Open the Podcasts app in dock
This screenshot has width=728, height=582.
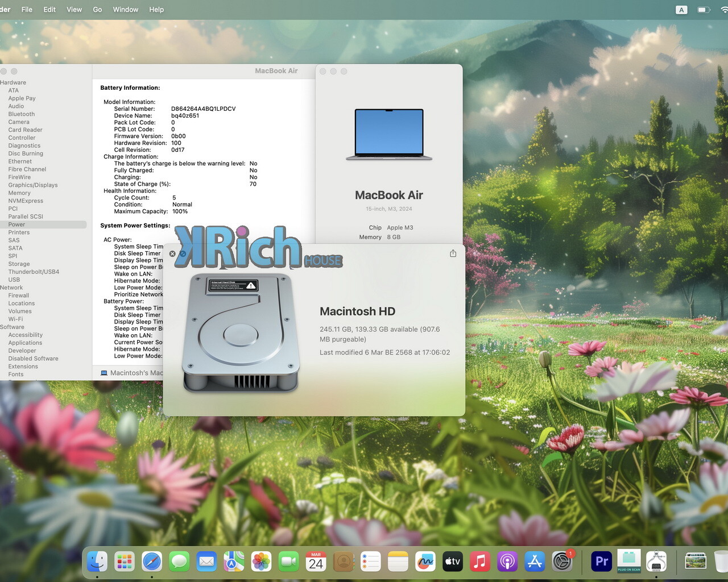click(507, 562)
